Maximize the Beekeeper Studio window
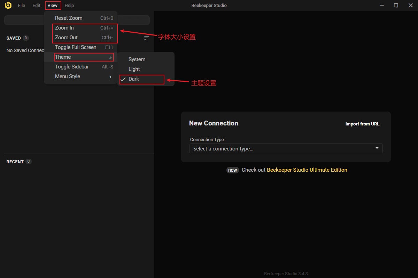418x278 pixels. pos(396,5)
